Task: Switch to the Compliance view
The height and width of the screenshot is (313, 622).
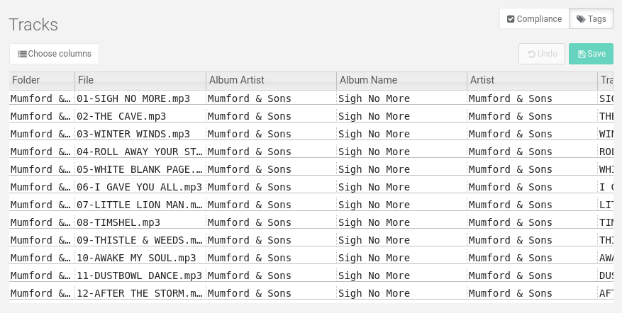Action: click(534, 19)
